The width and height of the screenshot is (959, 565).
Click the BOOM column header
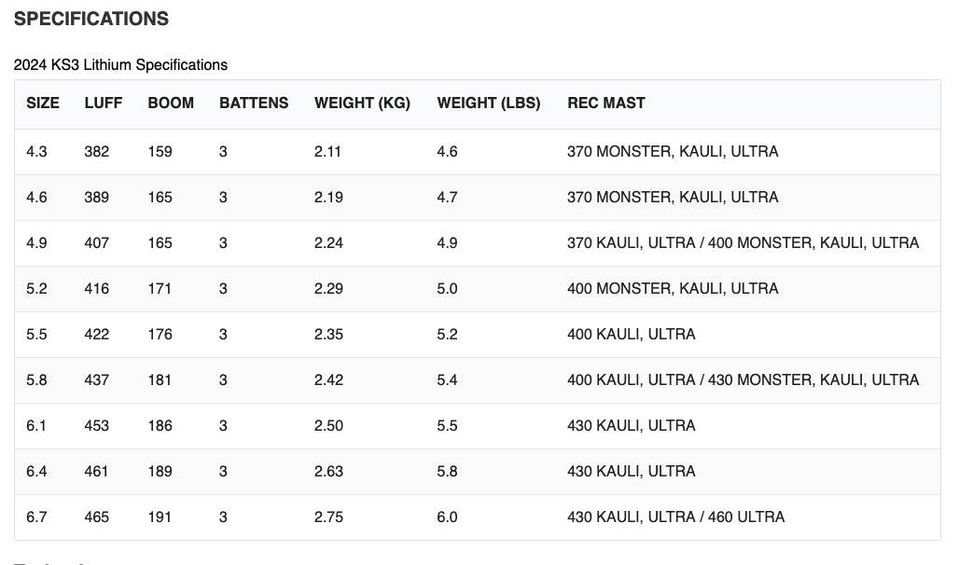[171, 103]
